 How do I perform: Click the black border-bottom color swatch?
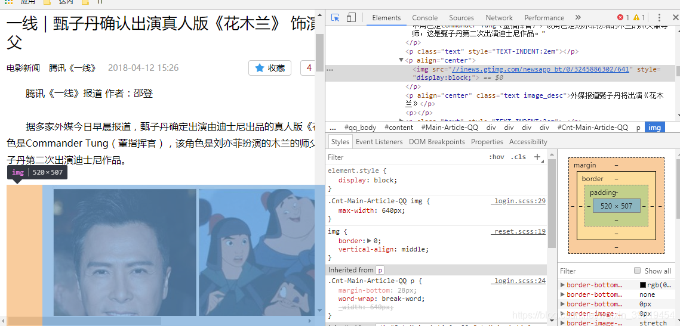(643, 285)
